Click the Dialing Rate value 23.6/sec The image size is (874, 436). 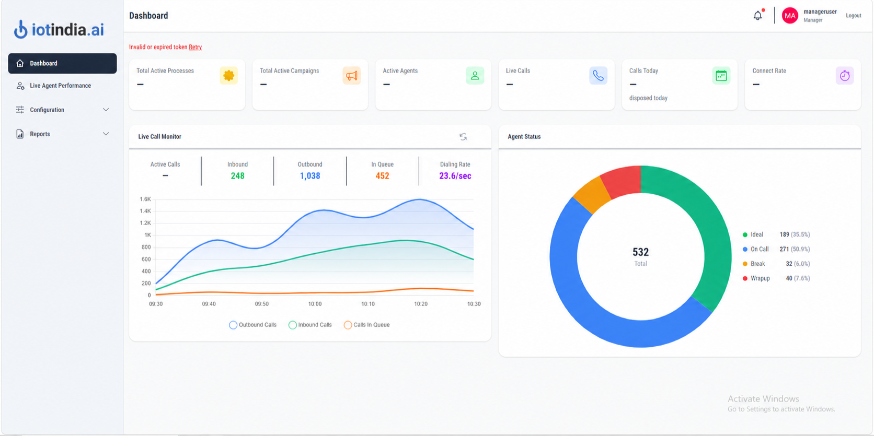point(455,176)
